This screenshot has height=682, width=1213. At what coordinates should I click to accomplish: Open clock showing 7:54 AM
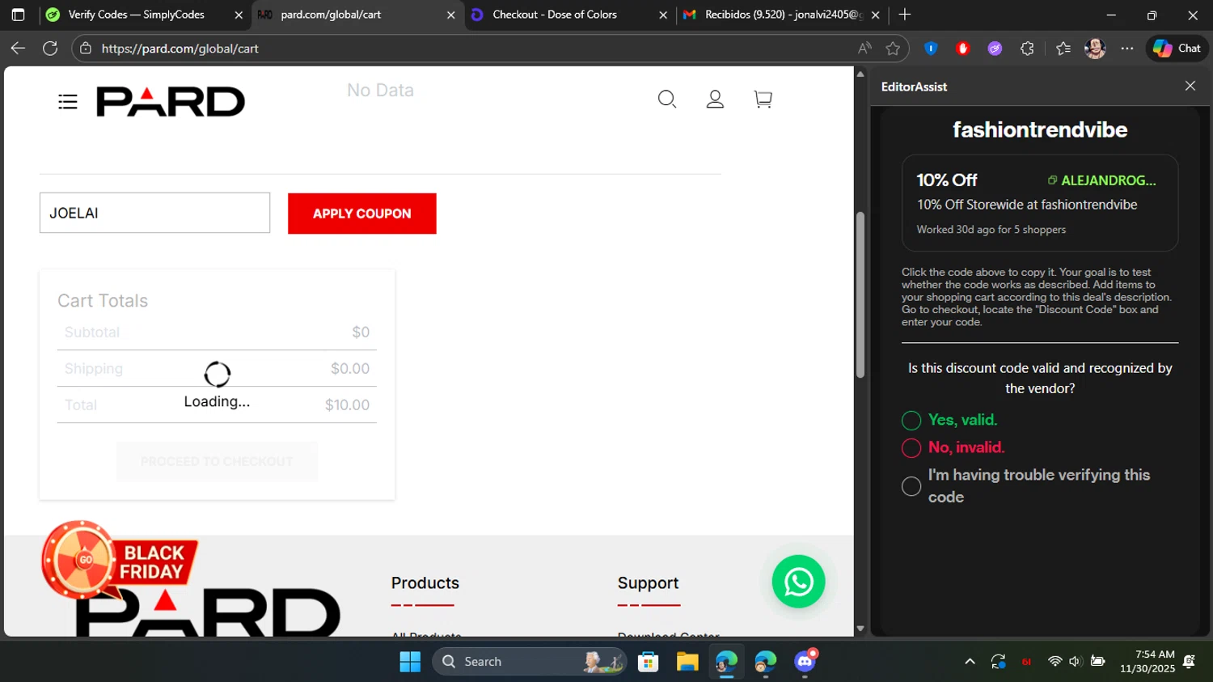click(1147, 662)
